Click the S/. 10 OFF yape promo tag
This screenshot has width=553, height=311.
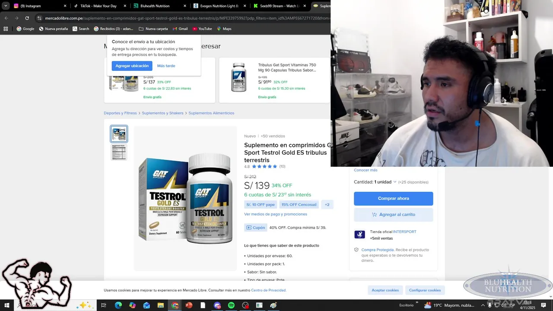[x=261, y=205]
